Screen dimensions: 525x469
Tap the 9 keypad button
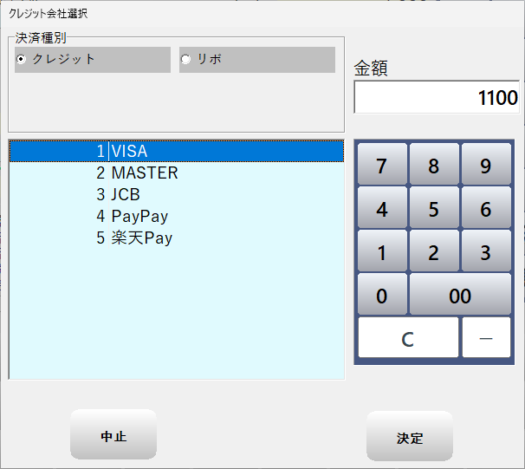pos(485,166)
